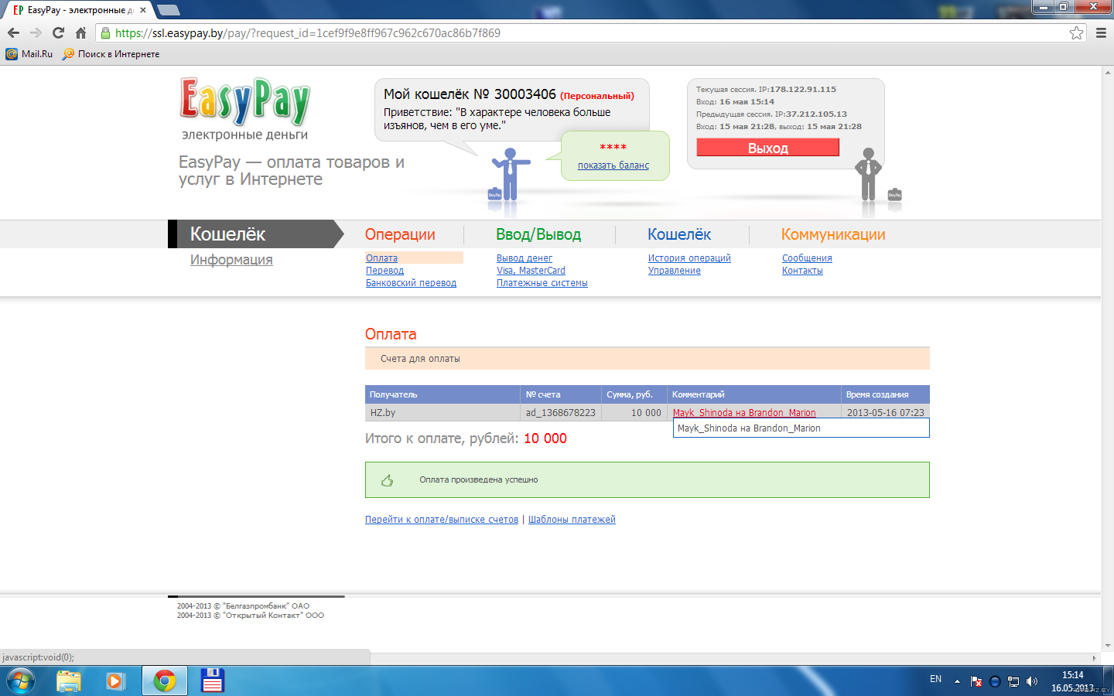The width and height of the screenshot is (1114, 696).
Task: Open the Шаблоны платежей link
Action: click(572, 520)
